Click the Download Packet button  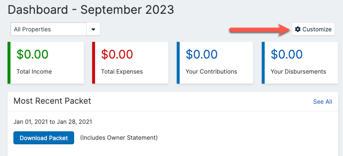tap(44, 138)
